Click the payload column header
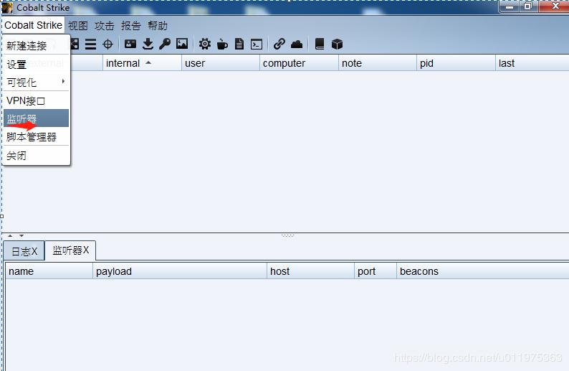This screenshot has width=569, height=371. pyautogui.click(x=114, y=271)
